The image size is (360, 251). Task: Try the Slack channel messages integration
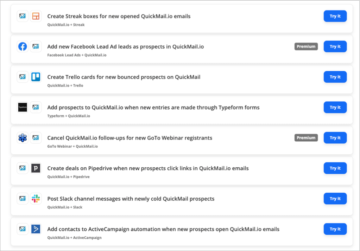(x=335, y=199)
